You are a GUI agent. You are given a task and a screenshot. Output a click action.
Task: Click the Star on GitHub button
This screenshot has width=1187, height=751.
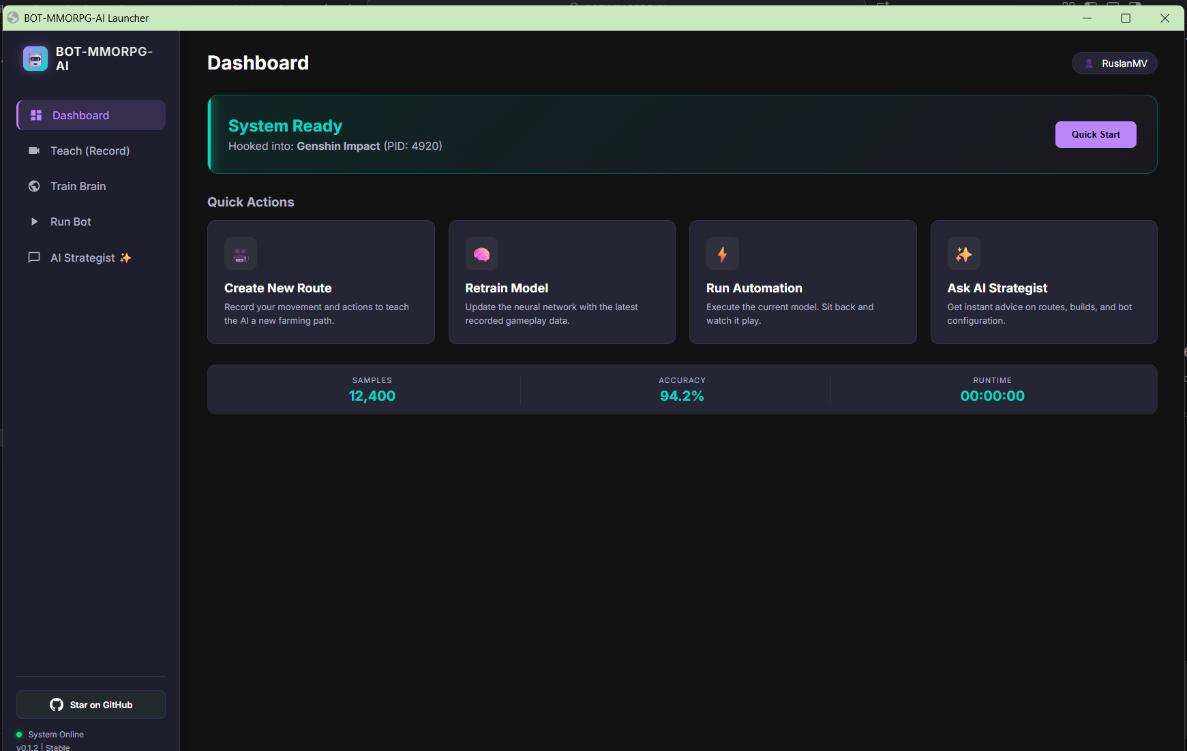pyautogui.click(x=91, y=705)
